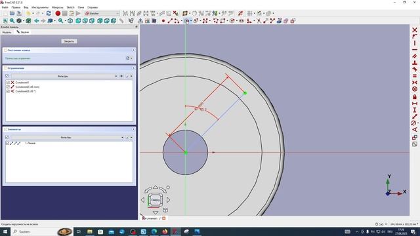Click the Block constraint circled-X icon

(415, 89)
